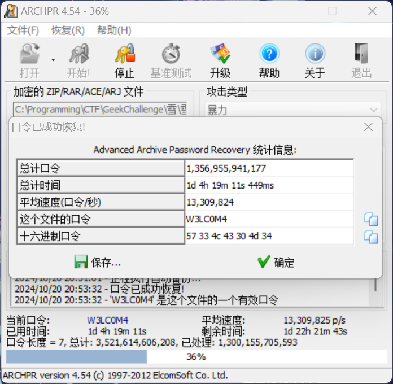This screenshot has height=384, width=393.
Task: Click the 36% progress bar
Action: coord(197,356)
